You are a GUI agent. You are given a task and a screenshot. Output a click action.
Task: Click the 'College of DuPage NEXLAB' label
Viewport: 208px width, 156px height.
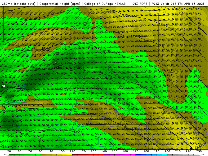click(x=105, y=4)
